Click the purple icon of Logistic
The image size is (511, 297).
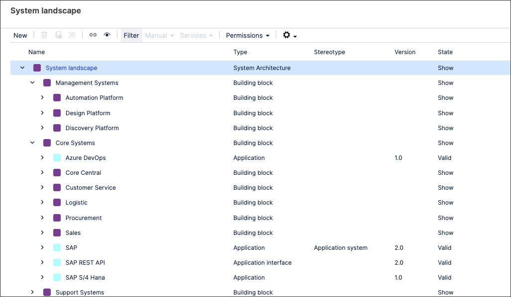pyautogui.click(x=57, y=202)
